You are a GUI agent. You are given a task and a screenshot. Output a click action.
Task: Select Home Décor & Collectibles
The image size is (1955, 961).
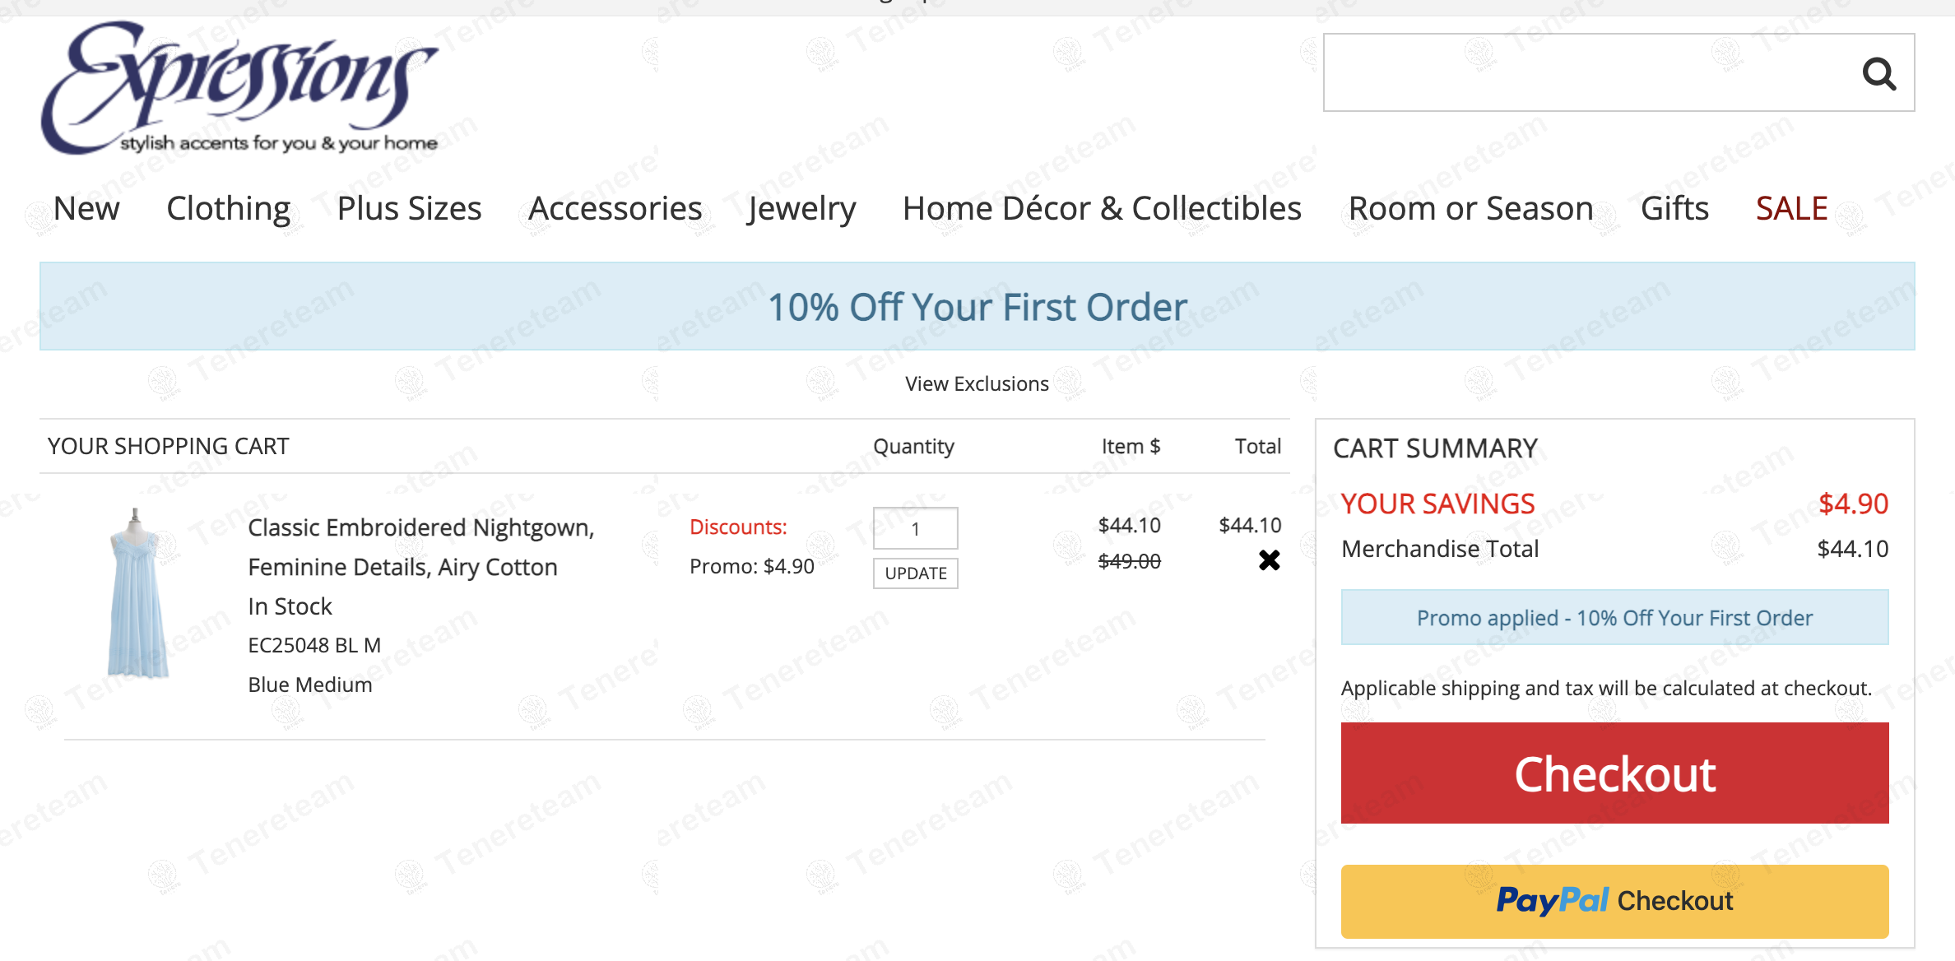coord(1102,209)
